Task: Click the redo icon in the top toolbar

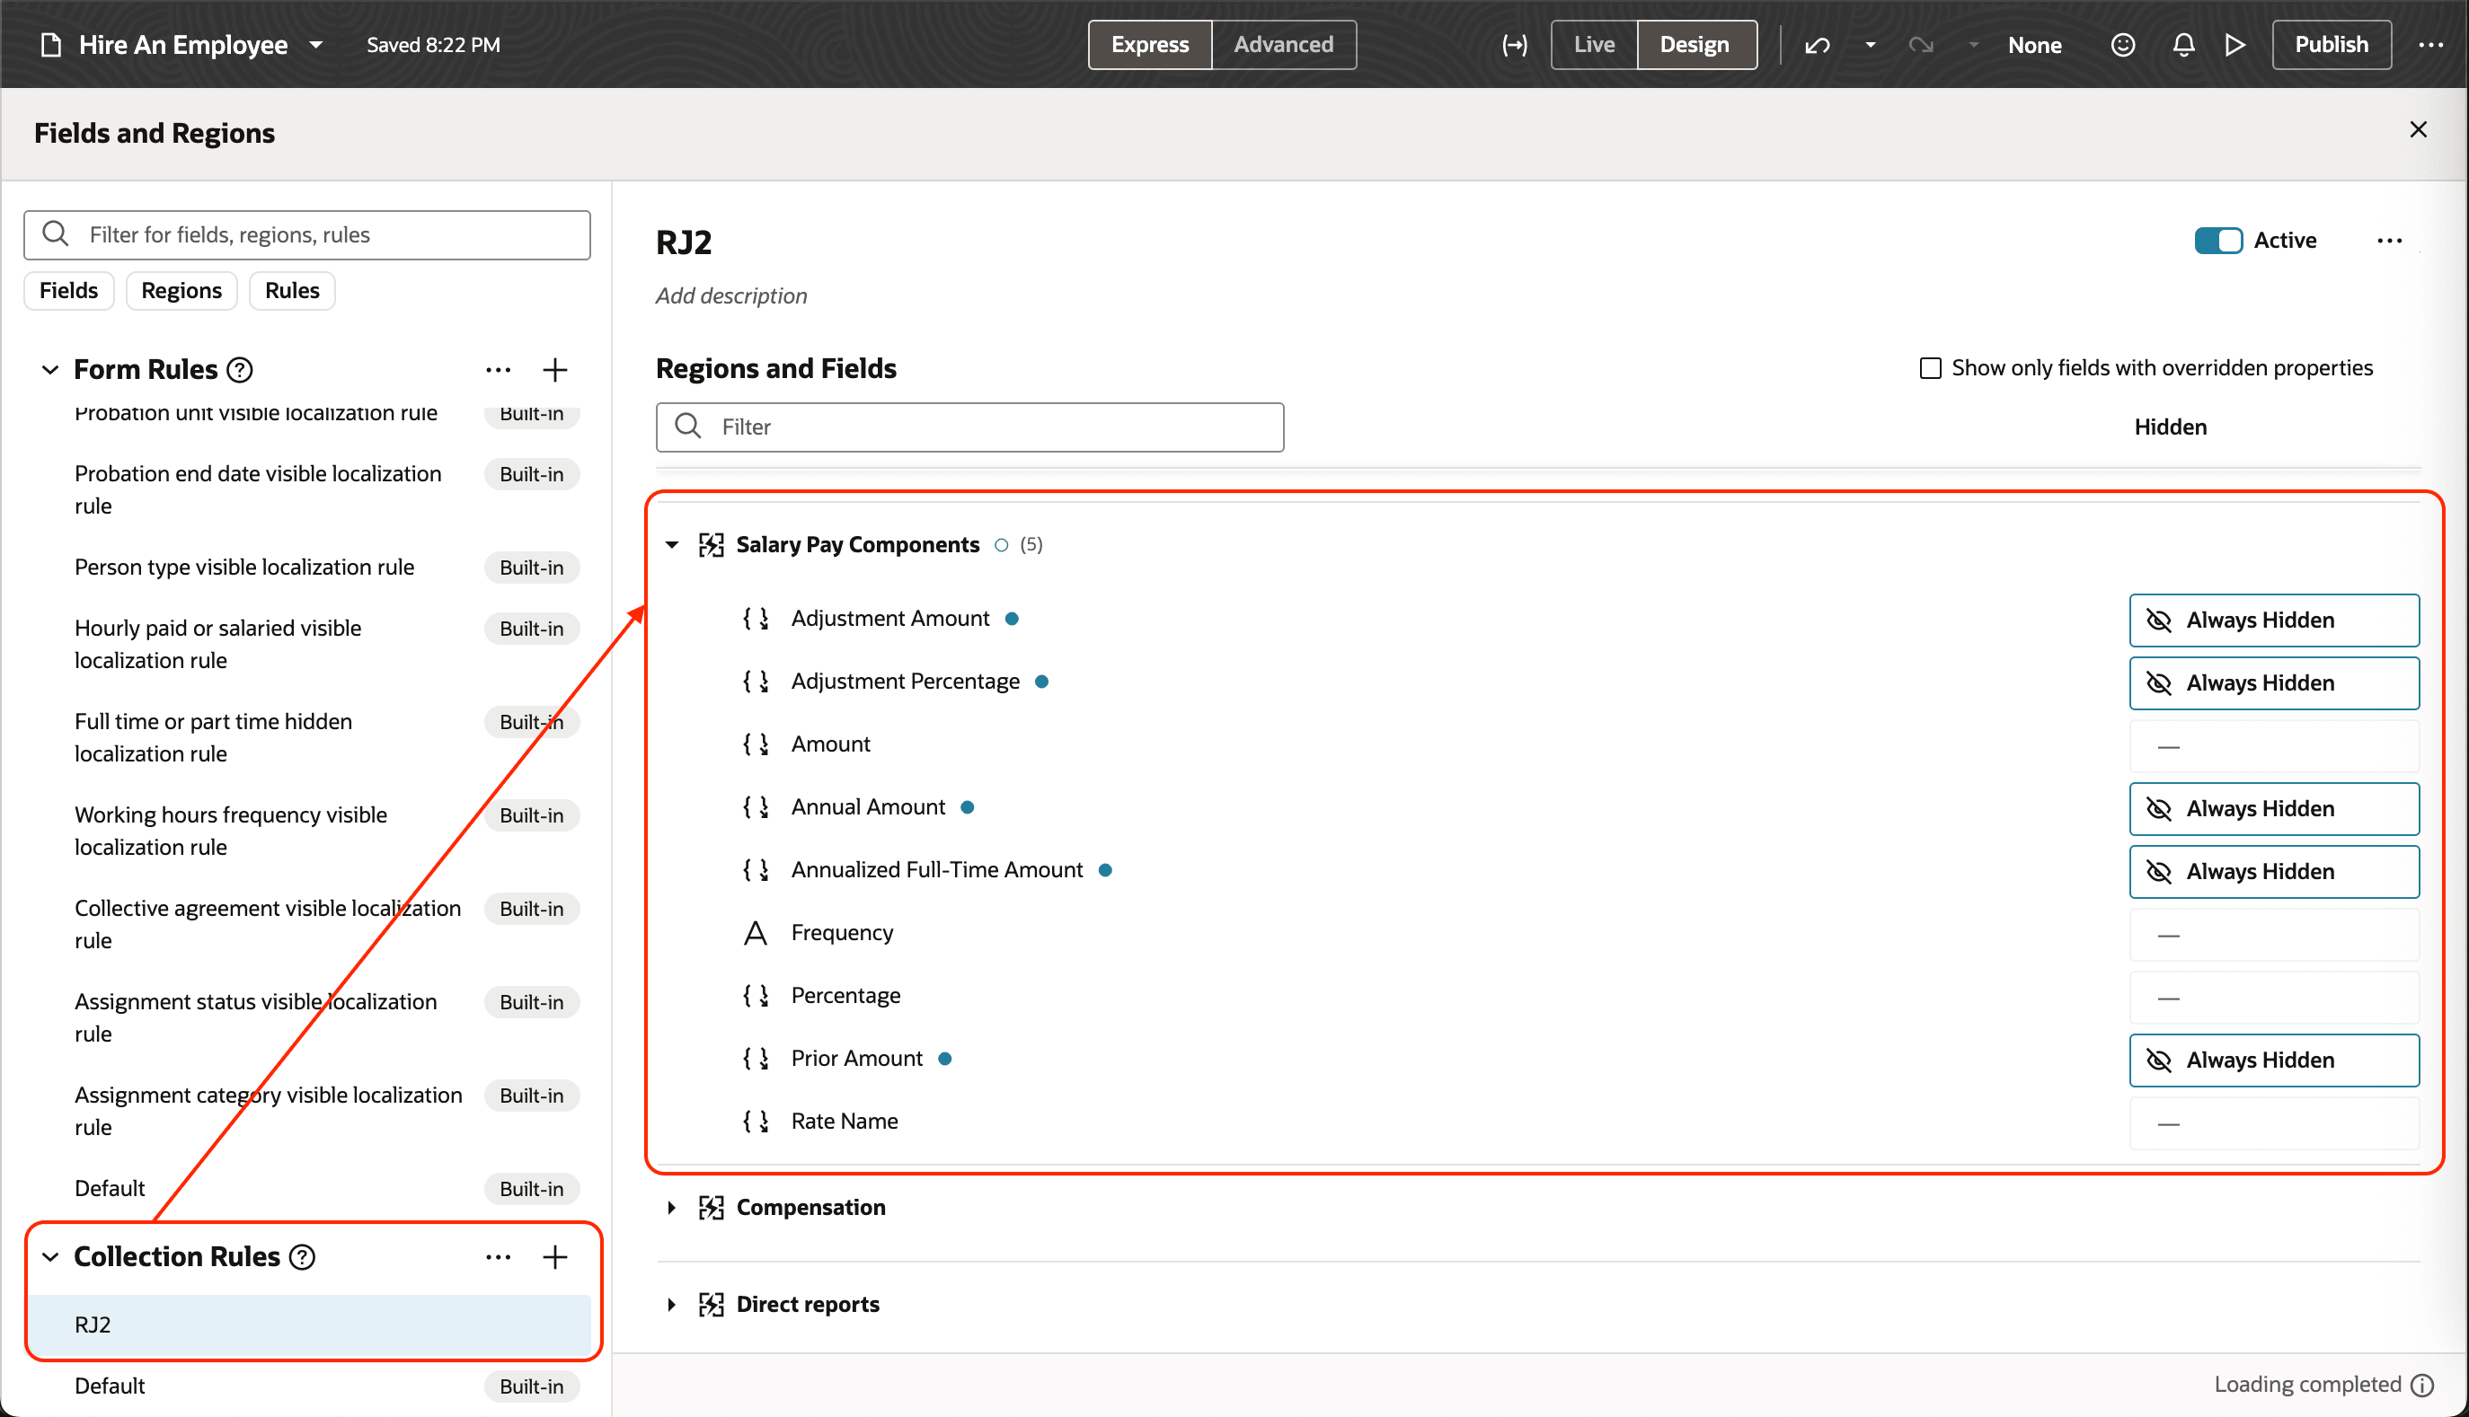Action: tap(1921, 45)
